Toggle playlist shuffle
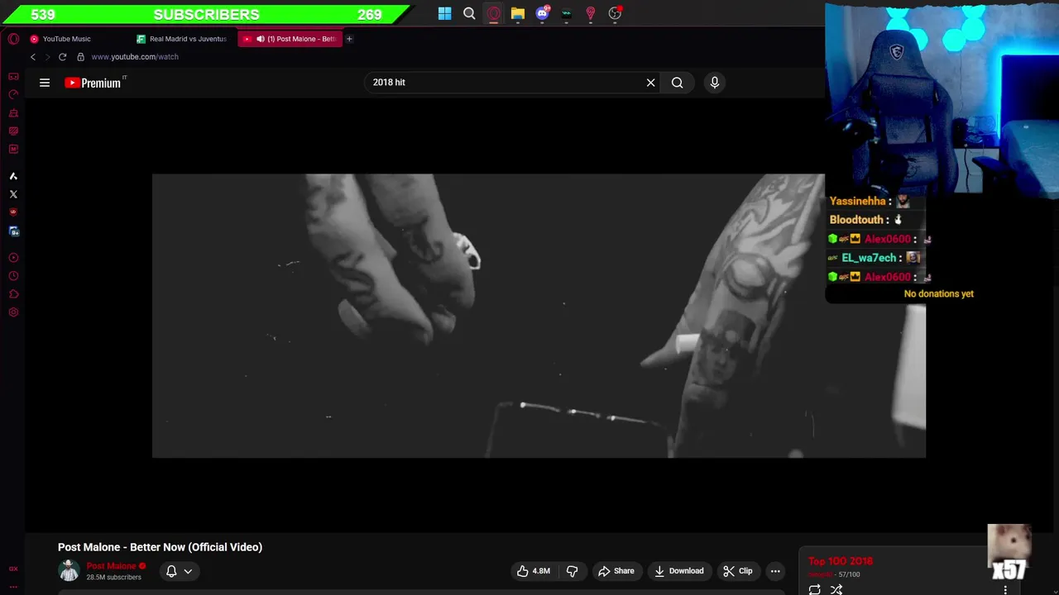 click(836, 589)
